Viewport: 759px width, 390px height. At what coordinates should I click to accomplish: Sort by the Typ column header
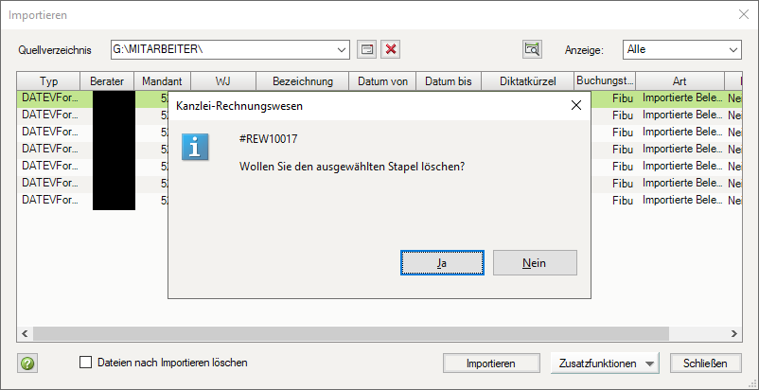click(48, 81)
